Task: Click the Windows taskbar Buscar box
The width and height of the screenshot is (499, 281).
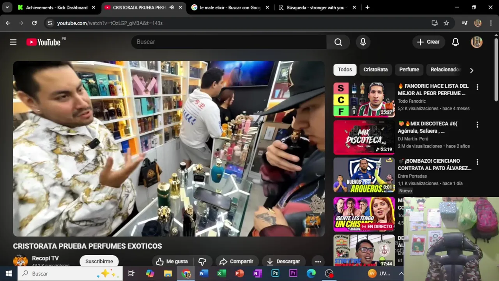Action: click(70, 274)
